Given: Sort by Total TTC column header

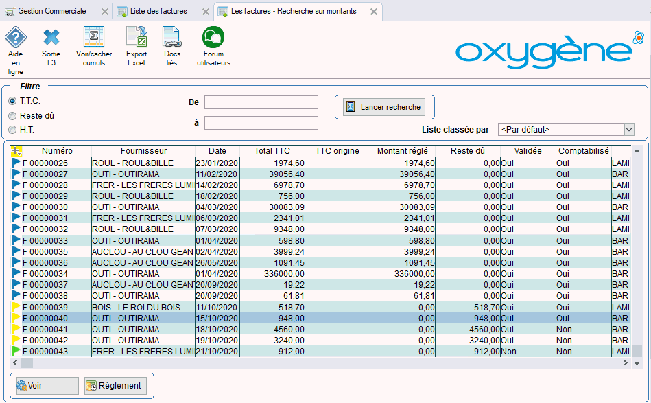Looking at the screenshot, I should pyautogui.click(x=272, y=151).
